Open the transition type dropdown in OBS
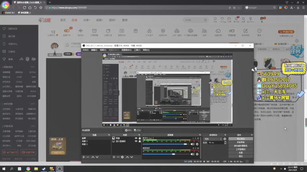This screenshot has width=307, height=172. pyautogui.click(x=213, y=139)
